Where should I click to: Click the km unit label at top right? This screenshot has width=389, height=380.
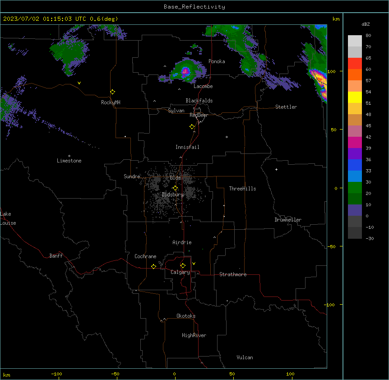(x=336, y=19)
